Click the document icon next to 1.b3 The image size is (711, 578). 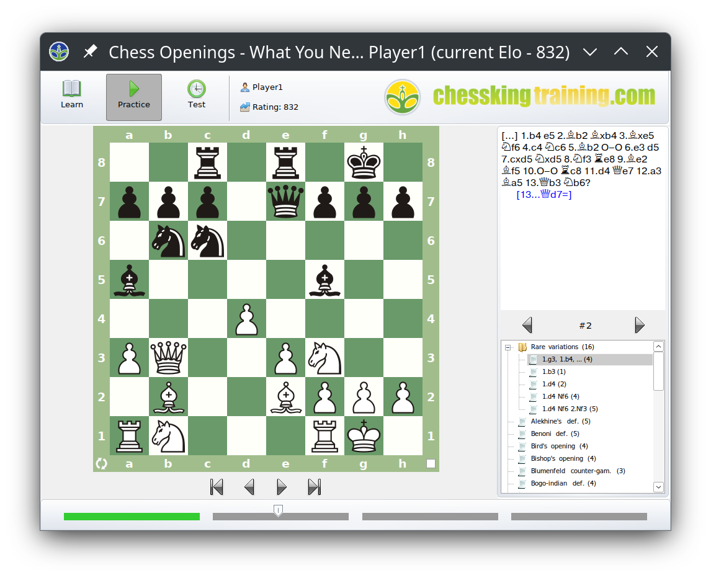coord(532,371)
